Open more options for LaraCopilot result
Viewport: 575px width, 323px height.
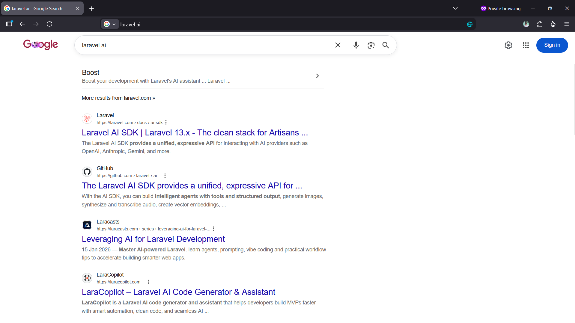148,282
